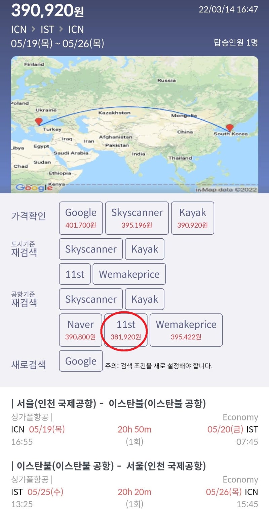Screen dimensions: 269x511
Task: Open Kayak price check showing 390,920원
Action: pos(193,217)
